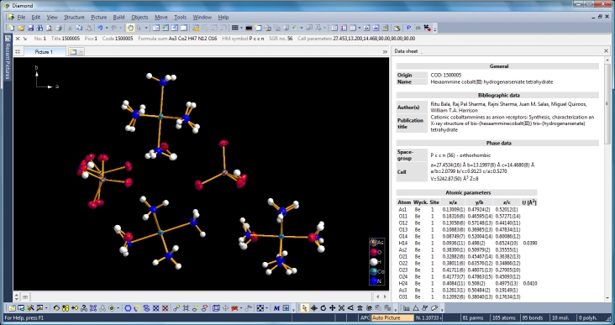
Task: Click the 'Atomic parameters' section header
Action: [x=466, y=192]
